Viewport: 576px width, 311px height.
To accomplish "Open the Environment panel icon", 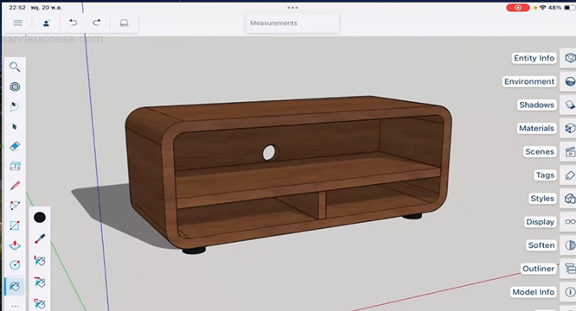I will 570,81.
